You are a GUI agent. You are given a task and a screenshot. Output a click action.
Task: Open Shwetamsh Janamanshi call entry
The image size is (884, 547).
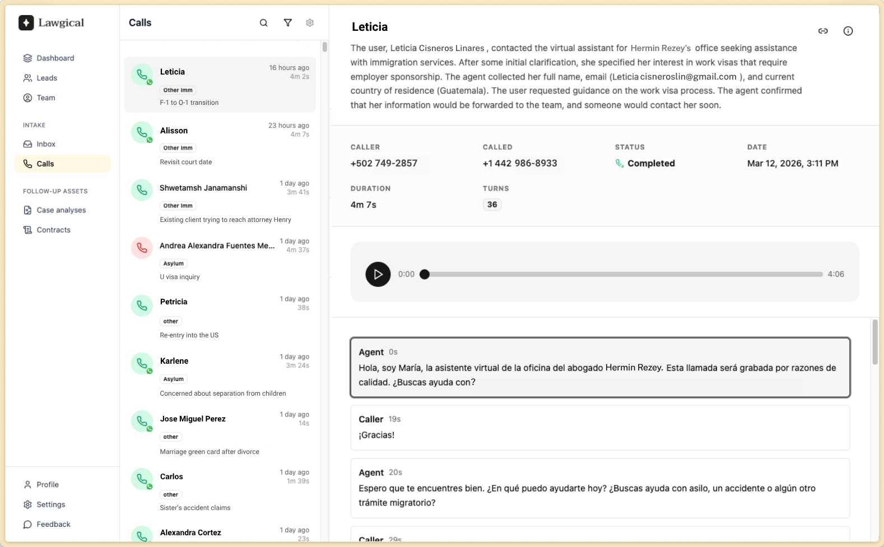(x=220, y=202)
